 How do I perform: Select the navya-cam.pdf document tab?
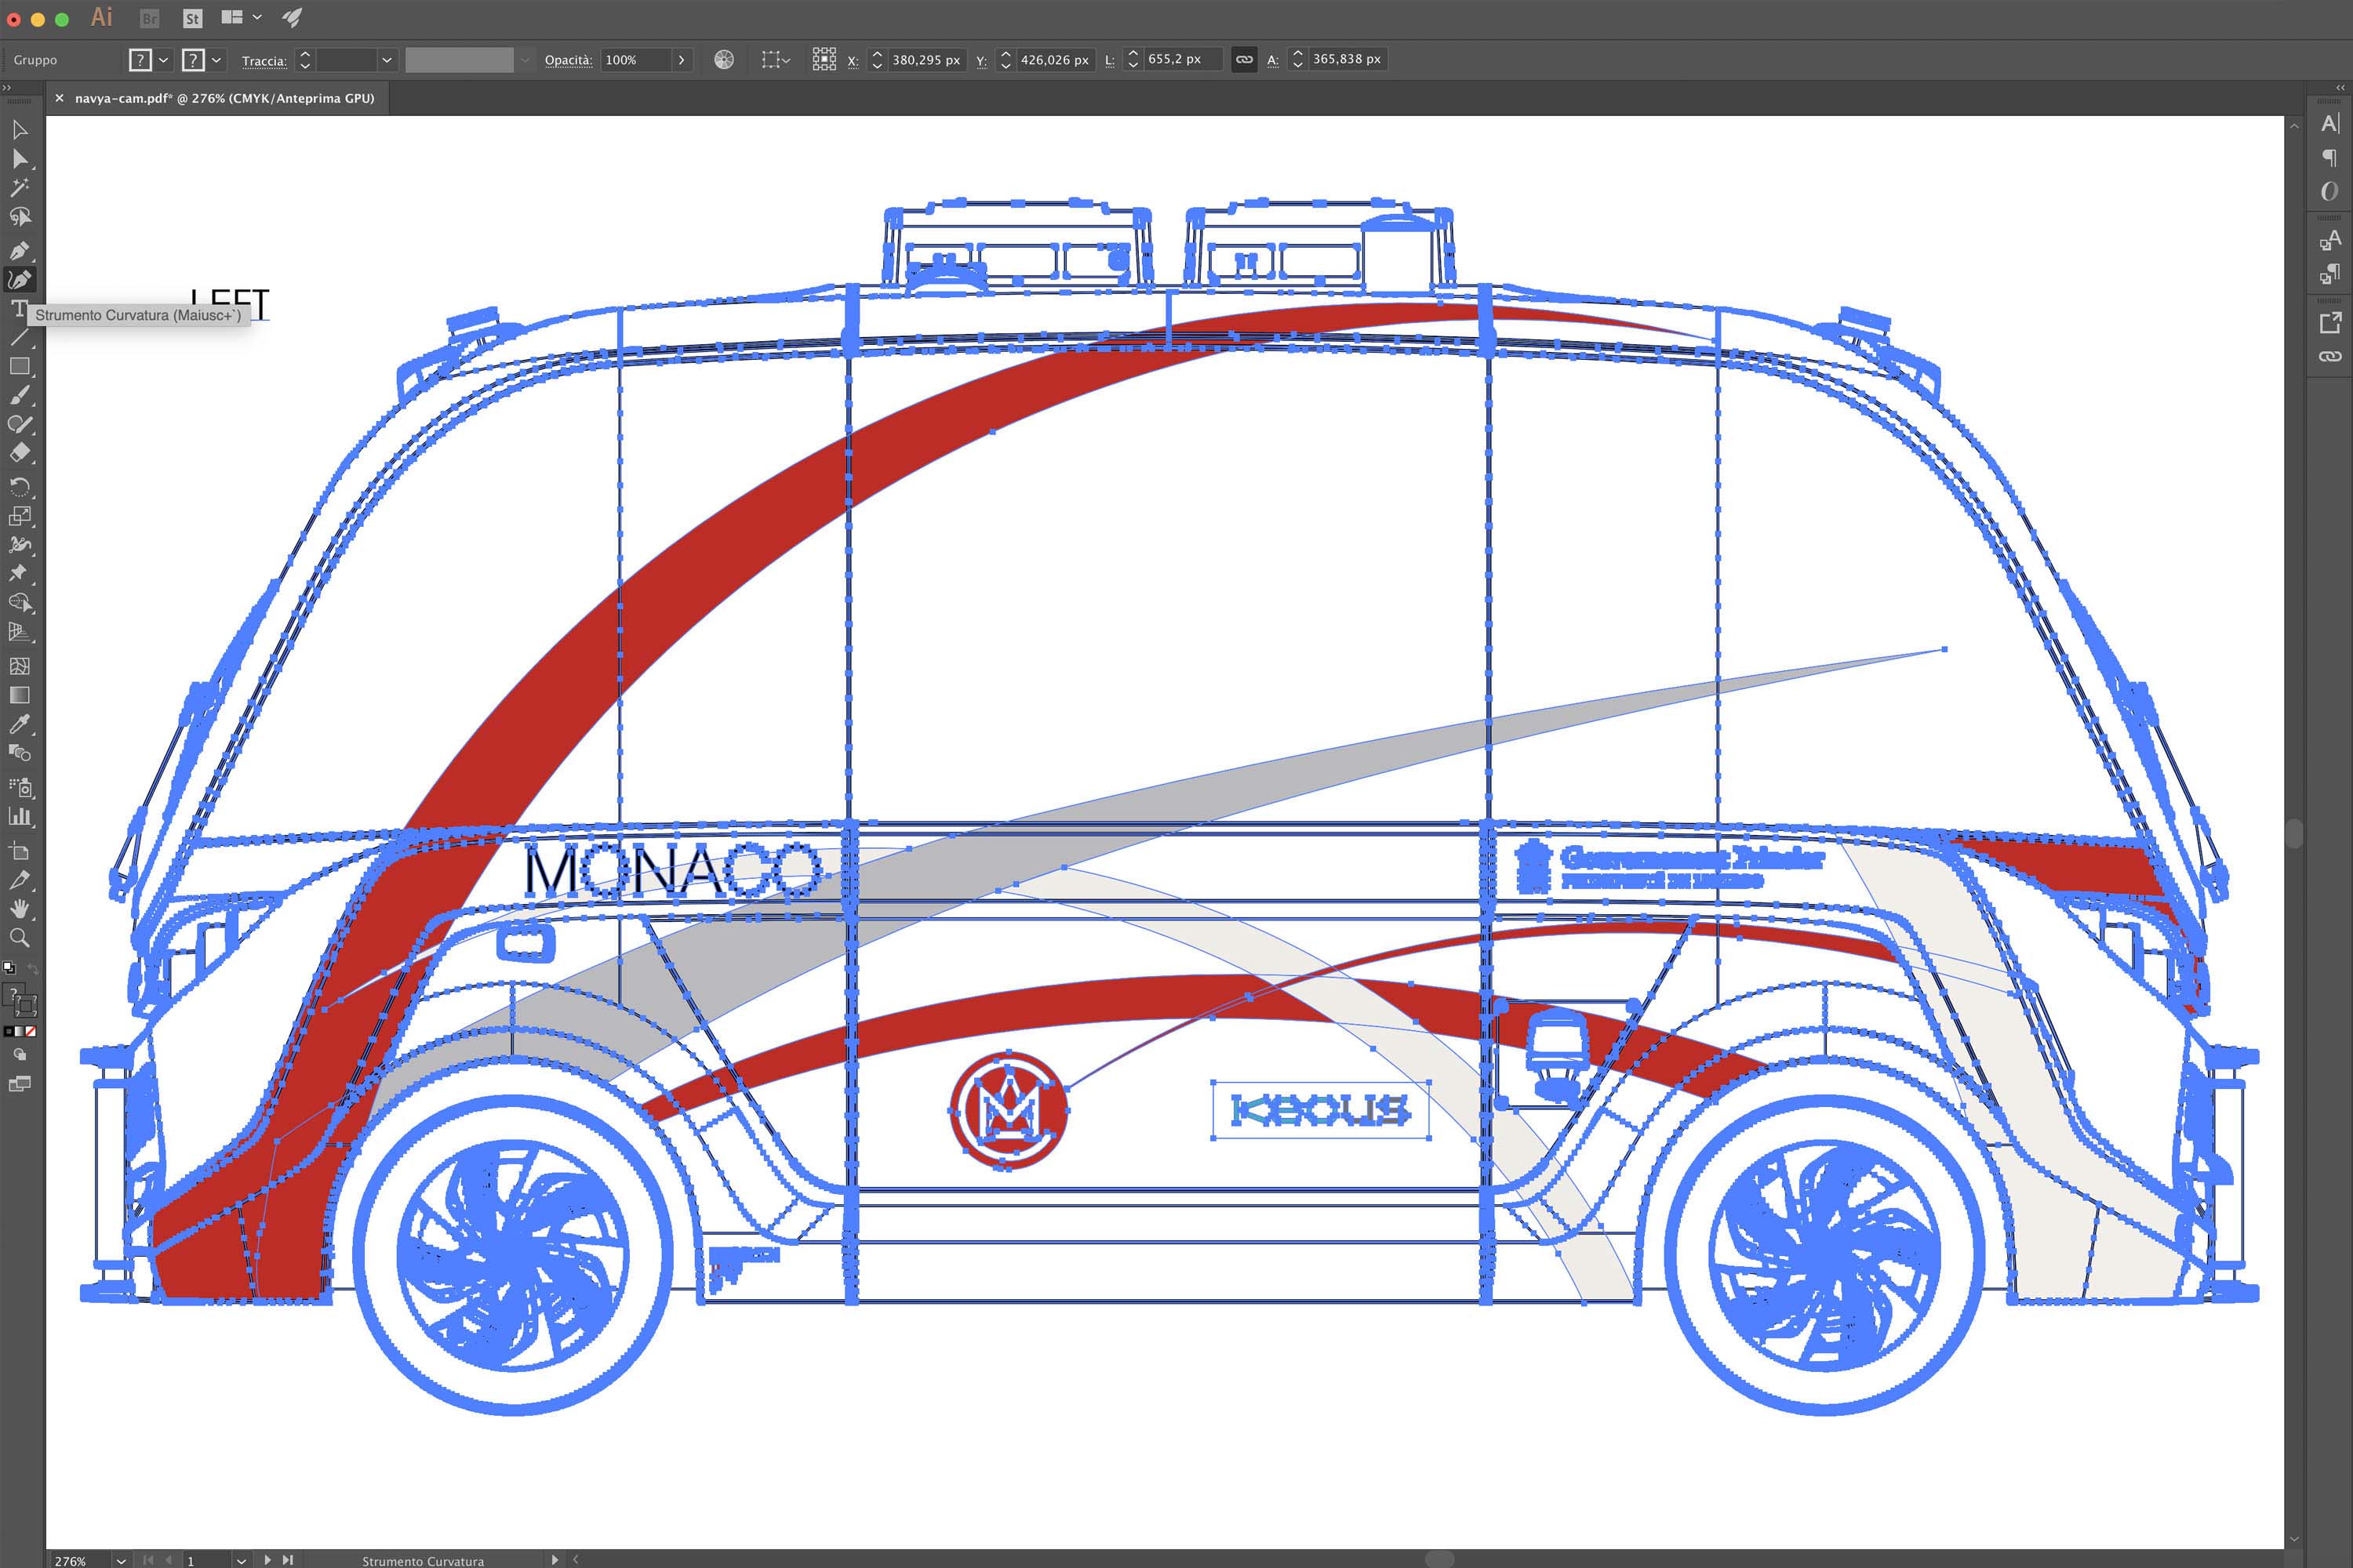tap(224, 98)
